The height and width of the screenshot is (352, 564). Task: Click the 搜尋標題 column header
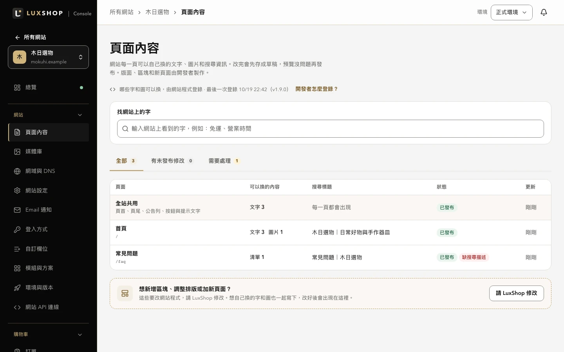[x=322, y=187]
